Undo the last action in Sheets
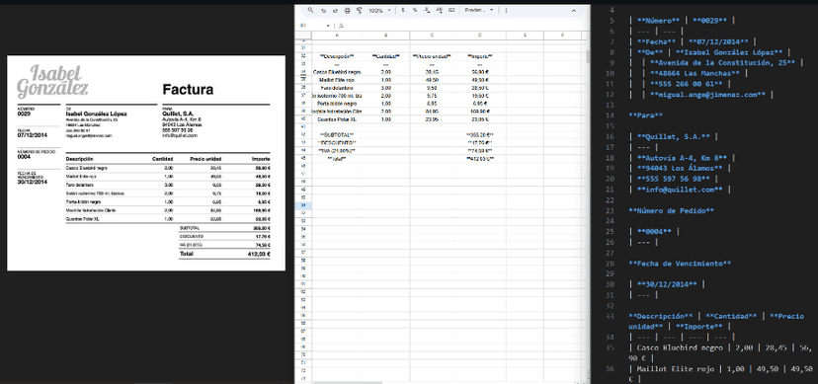818x384 pixels. click(323, 11)
